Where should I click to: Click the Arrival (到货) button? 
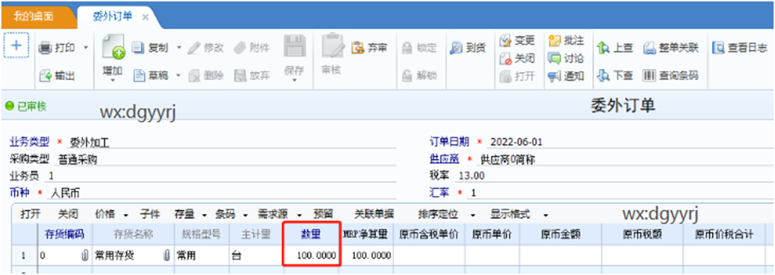tap(468, 48)
